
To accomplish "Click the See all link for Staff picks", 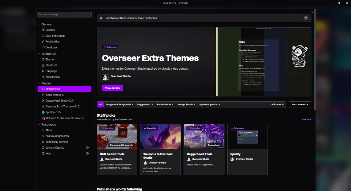I will pyautogui.click(x=306, y=119).
